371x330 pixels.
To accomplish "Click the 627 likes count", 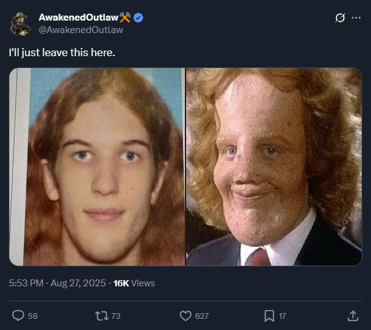I will [202, 316].
